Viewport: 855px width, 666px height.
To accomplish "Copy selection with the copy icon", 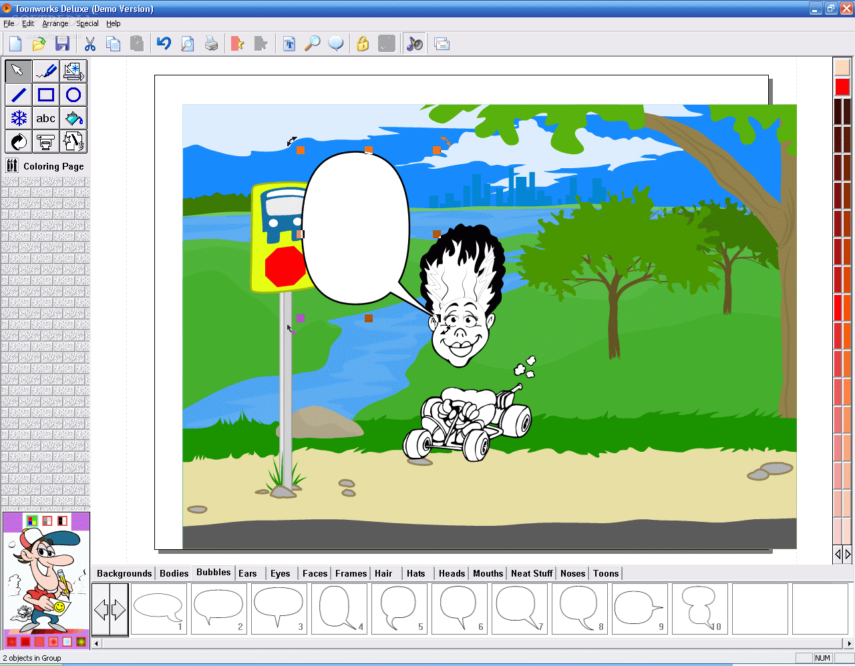I will tap(114, 44).
